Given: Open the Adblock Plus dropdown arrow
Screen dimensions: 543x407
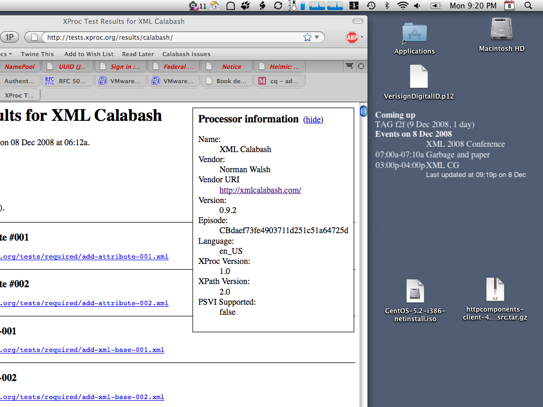Looking at the screenshot, I should (x=362, y=37).
